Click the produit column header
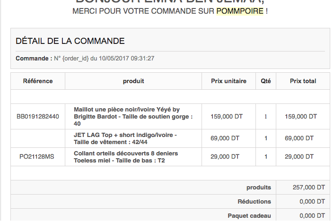This screenshot has width=334, height=222. pyautogui.click(x=133, y=81)
